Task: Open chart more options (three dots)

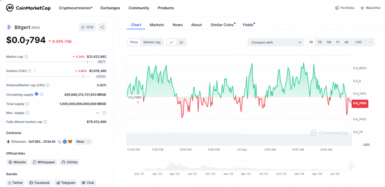Action: pyautogui.click(x=370, y=42)
